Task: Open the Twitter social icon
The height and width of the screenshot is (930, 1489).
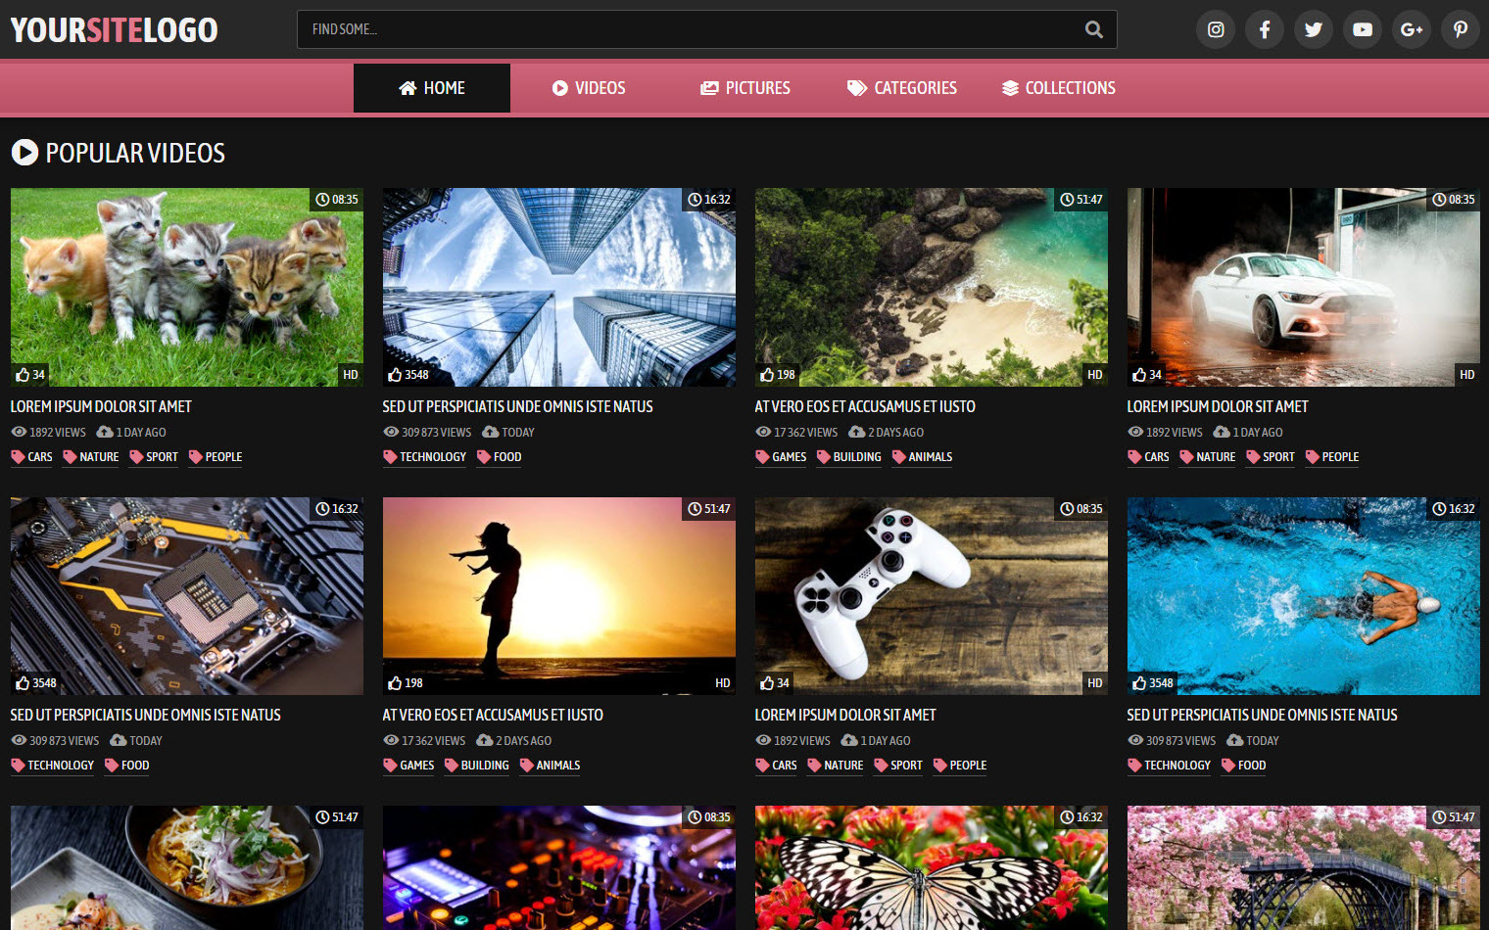Action: pos(1314,29)
